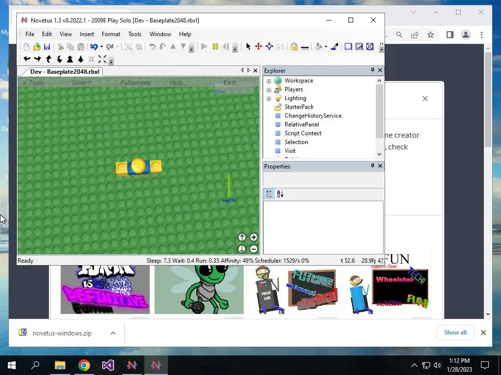Open the Window menu
Image resolution: width=501 pixels, height=375 pixels.
coord(160,34)
